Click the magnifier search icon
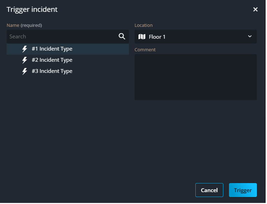267x204 pixels. coord(122,36)
